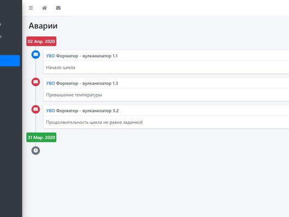Click the Аварии page heading
The width and height of the screenshot is (289, 217).
tap(43, 26)
